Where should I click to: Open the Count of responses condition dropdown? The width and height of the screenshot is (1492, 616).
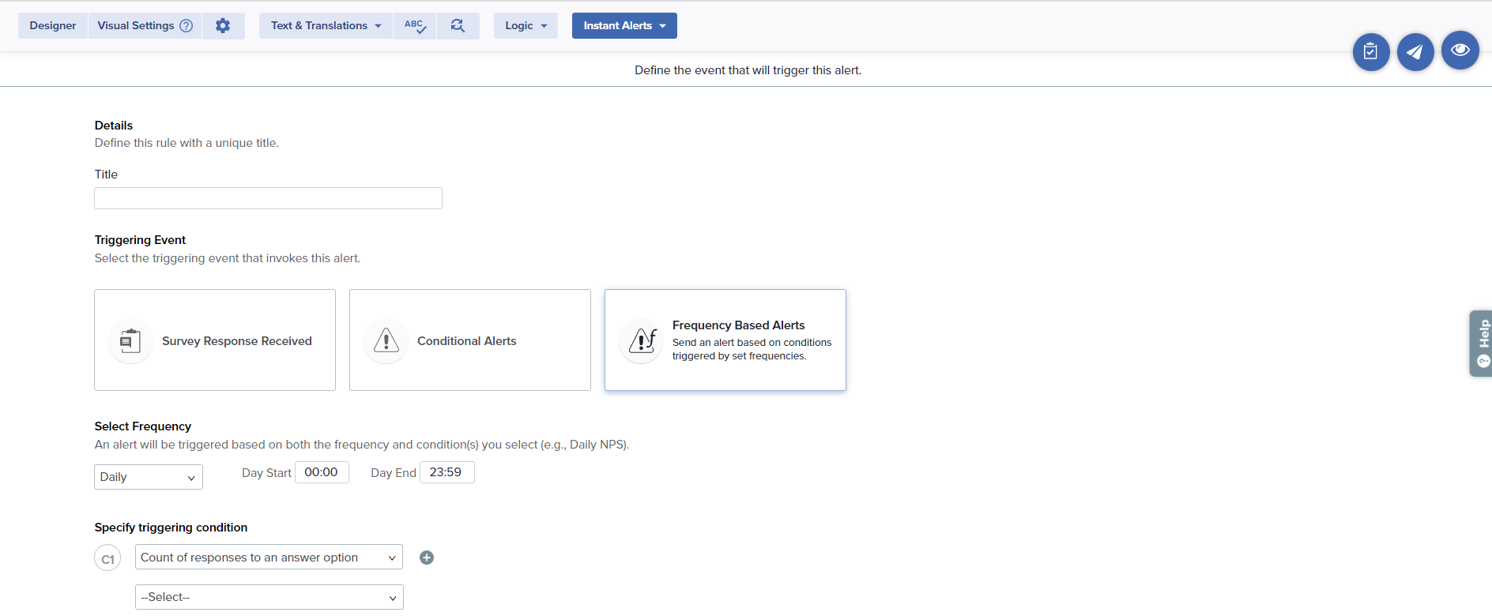tap(269, 558)
